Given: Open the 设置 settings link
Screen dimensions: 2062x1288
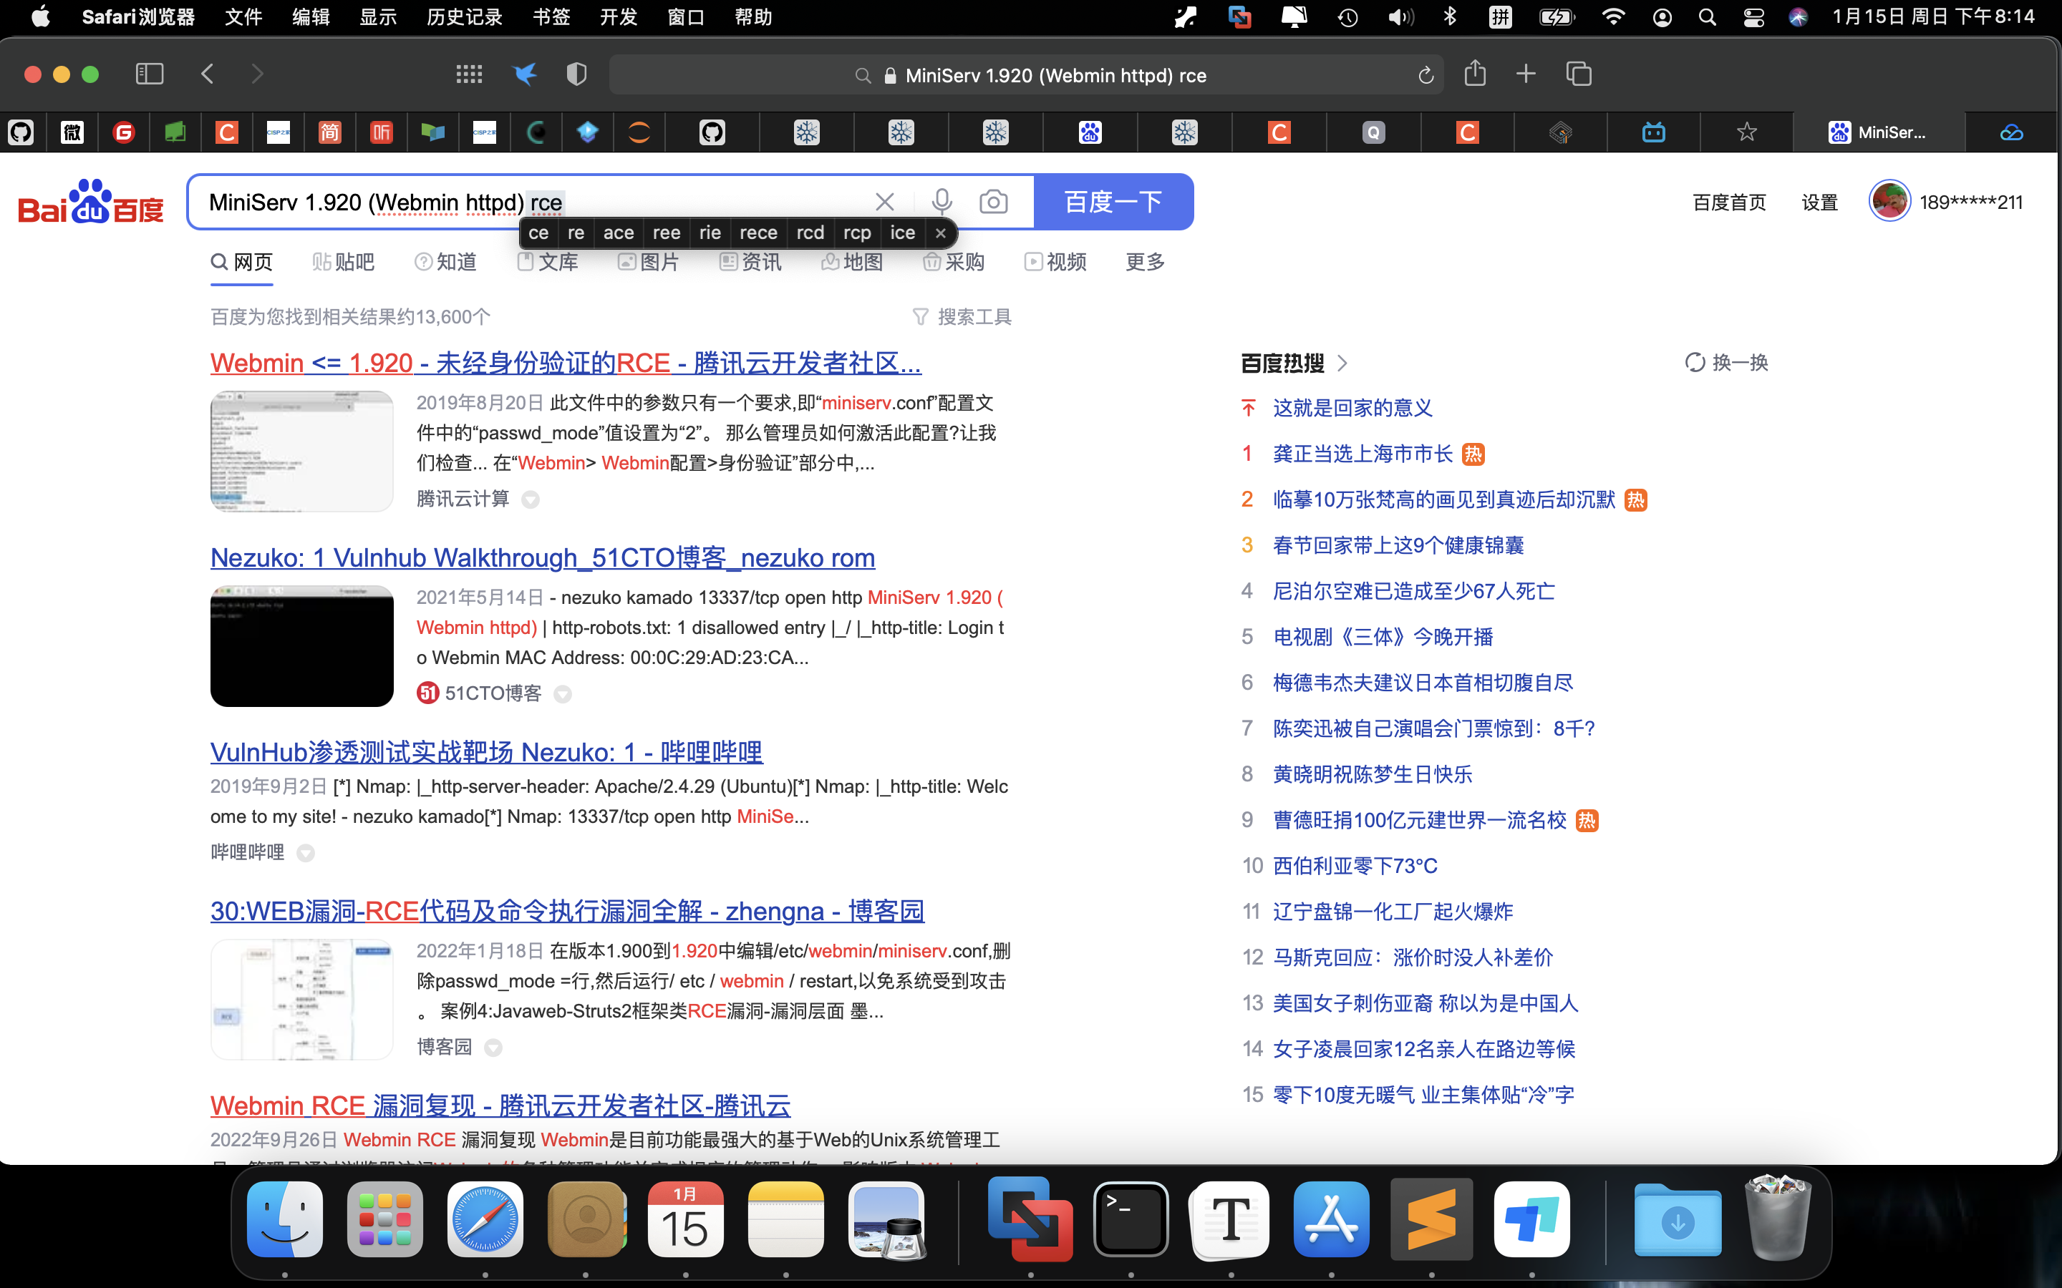Looking at the screenshot, I should [1819, 202].
